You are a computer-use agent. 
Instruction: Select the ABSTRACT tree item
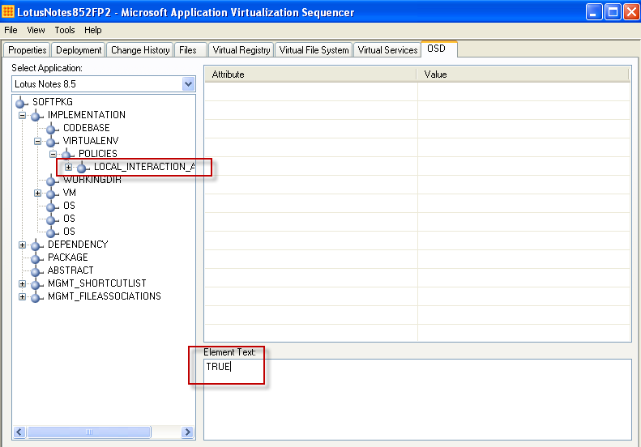coord(71,270)
